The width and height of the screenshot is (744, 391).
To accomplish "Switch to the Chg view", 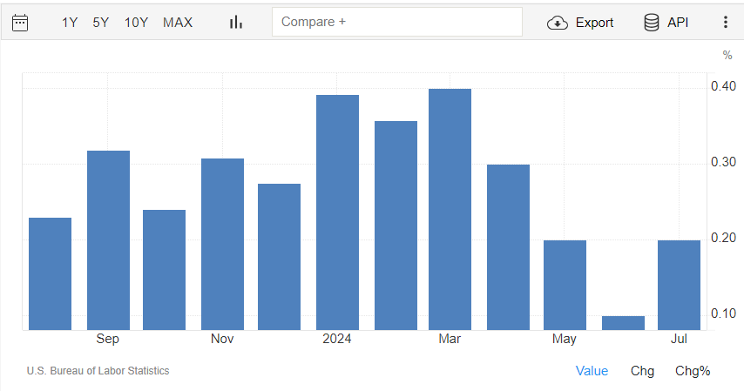I will (642, 371).
